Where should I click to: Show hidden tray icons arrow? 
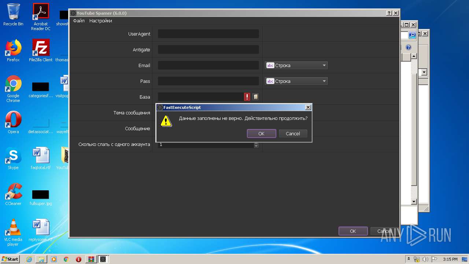click(409, 259)
